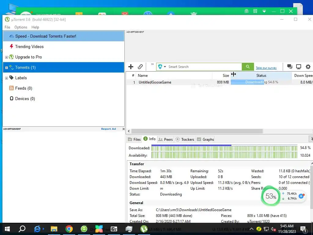The image size is (313, 235).
Task: Click the 53% memory usage widget
Action: [271, 196]
